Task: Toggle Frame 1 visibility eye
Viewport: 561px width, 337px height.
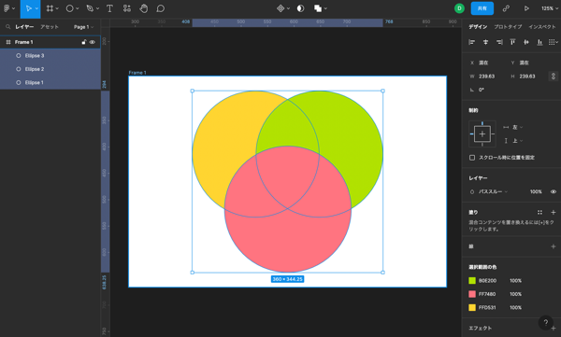Action: (93, 42)
